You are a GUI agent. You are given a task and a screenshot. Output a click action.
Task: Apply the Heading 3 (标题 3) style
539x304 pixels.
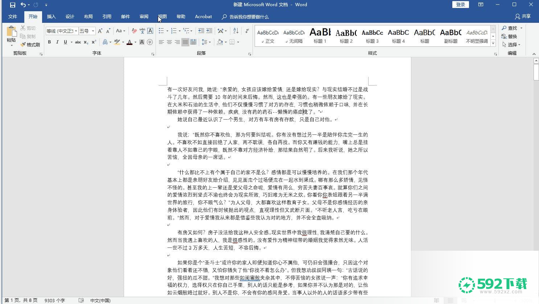pos(373,36)
